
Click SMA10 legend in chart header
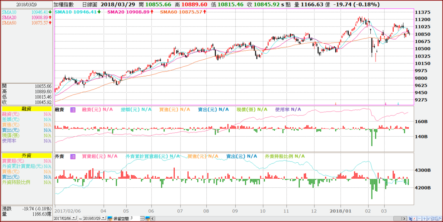point(78,12)
